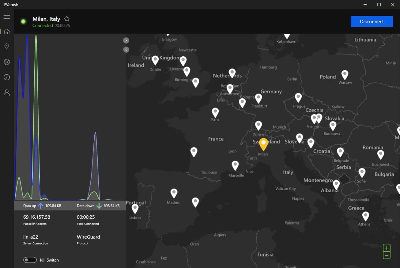Select the Budapest map pin
400x268 pixels.
[x=333, y=126]
